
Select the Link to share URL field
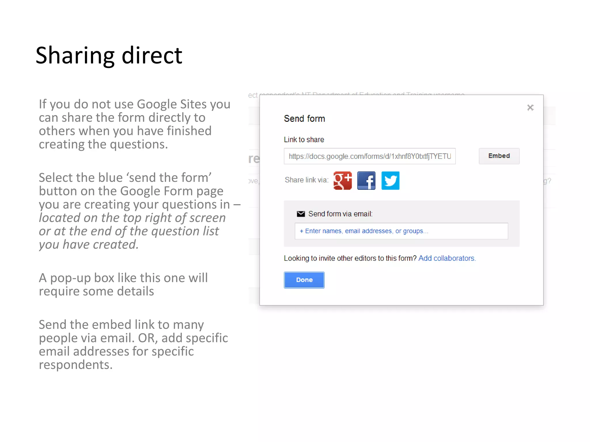(x=370, y=156)
